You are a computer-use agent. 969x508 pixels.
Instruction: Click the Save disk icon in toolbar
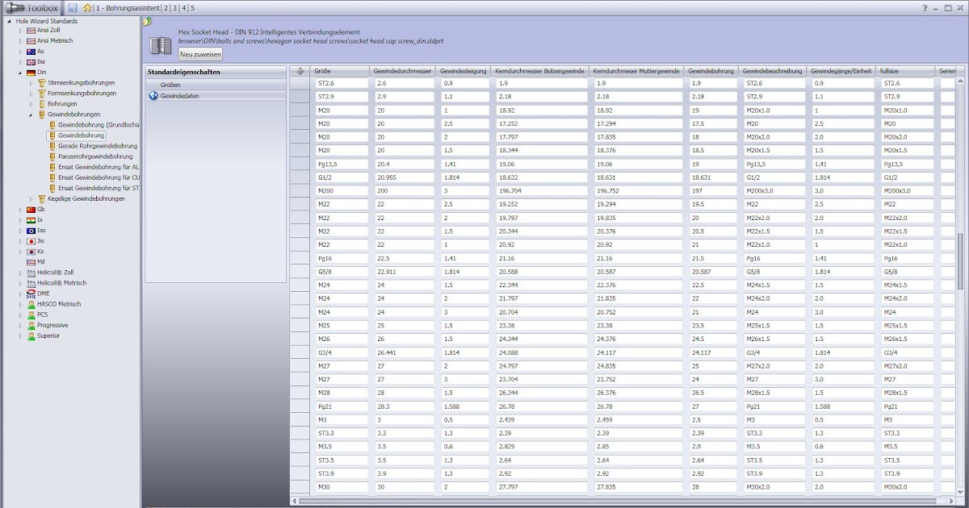point(73,7)
